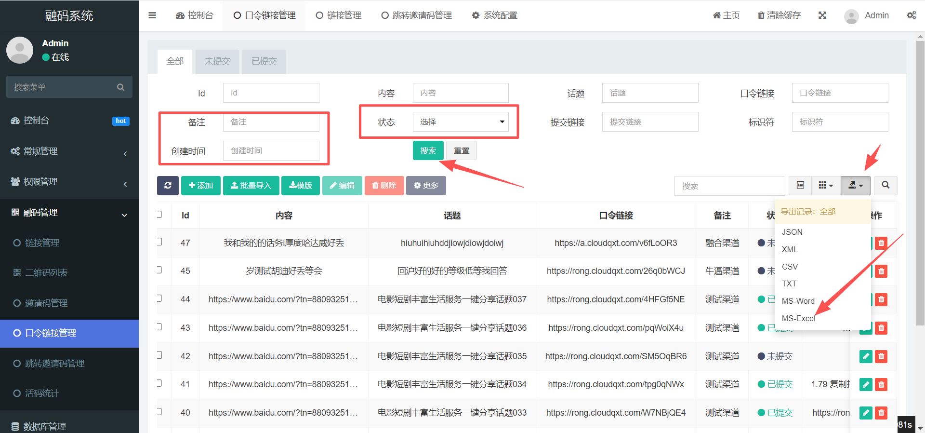Image resolution: width=925 pixels, height=433 pixels.
Task: Click green edit icon for row 41
Action: click(x=866, y=385)
